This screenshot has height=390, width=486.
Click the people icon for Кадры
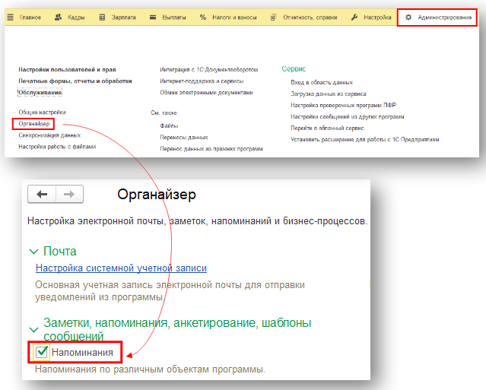[58, 17]
